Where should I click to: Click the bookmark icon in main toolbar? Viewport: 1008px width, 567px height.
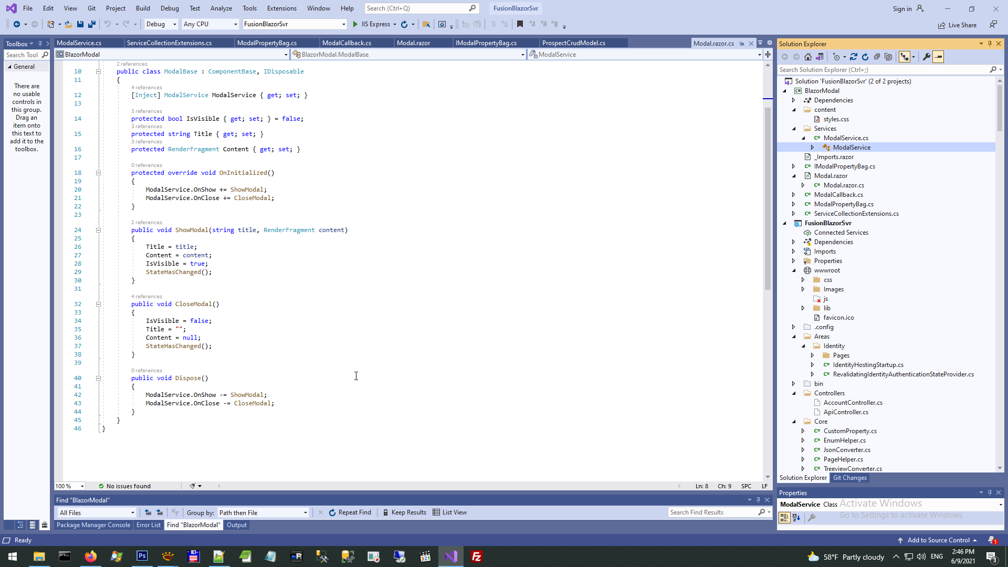[520, 24]
